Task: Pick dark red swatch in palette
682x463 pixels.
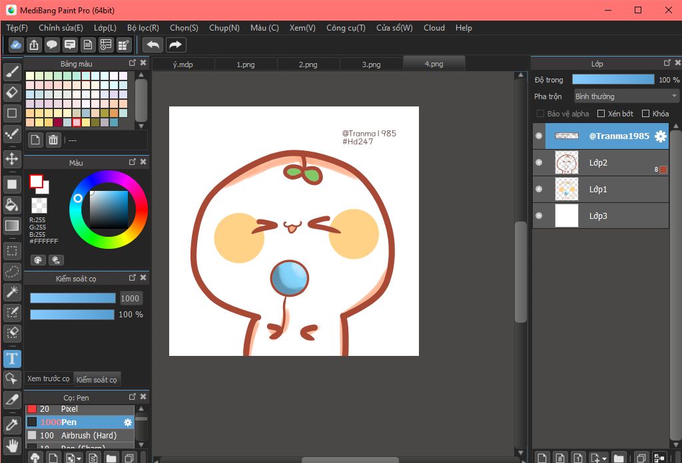Action: pyautogui.click(x=57, y=122)
